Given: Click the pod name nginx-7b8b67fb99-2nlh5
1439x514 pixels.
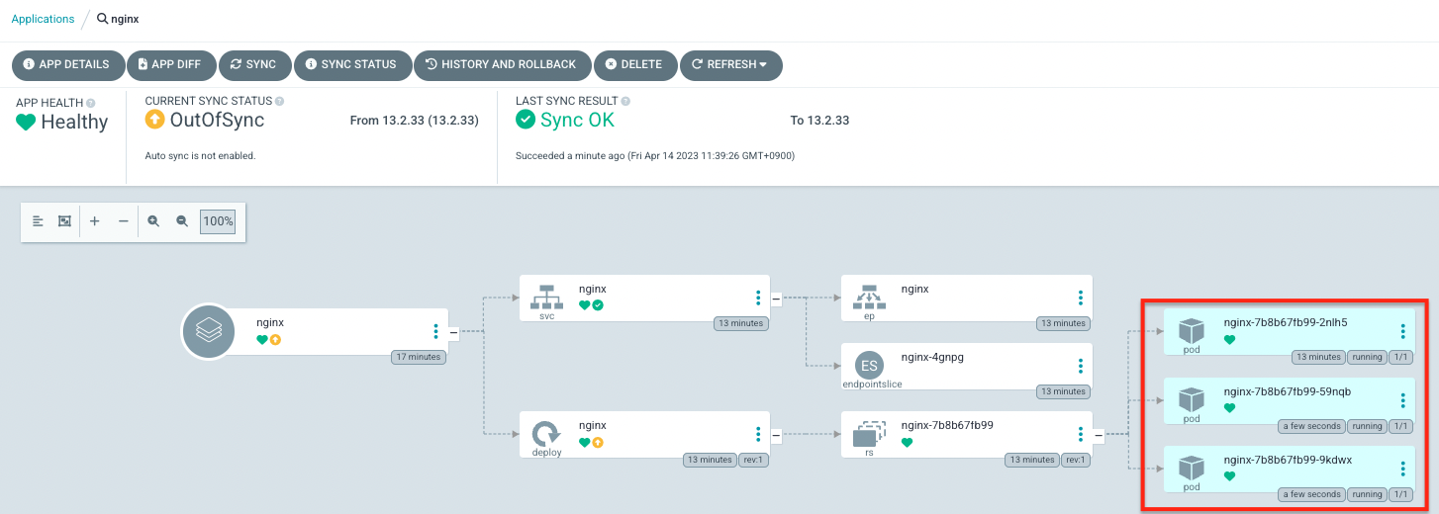Looking at the screenshot, I should [1286, 322].
